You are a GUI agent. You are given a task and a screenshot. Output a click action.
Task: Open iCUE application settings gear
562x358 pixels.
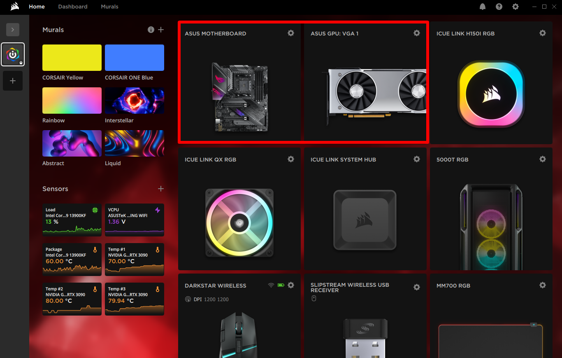tap(515, 7)
